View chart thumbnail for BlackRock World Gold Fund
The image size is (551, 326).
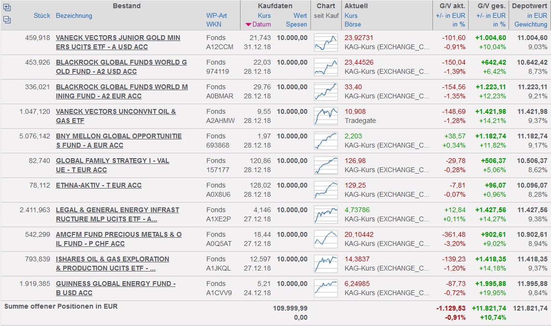[326, 67]
